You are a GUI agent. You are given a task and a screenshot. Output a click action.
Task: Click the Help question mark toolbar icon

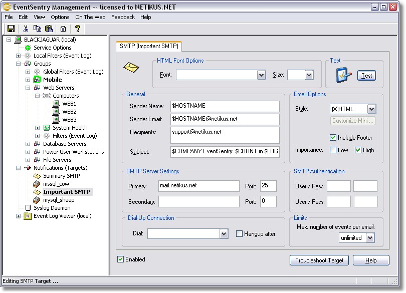tap(77, 29)
